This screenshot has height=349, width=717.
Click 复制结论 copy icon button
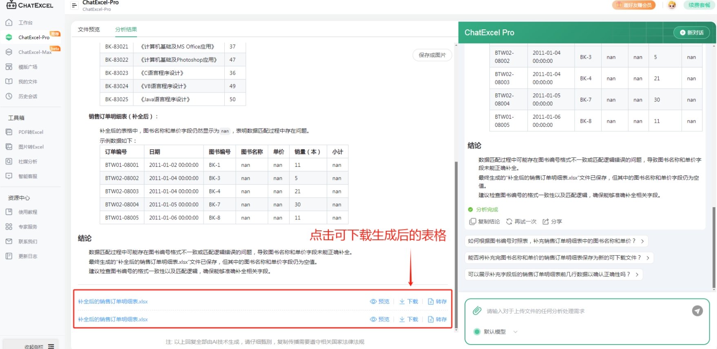click(485, 221)
